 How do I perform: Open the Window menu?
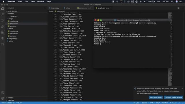pos(40,1)
